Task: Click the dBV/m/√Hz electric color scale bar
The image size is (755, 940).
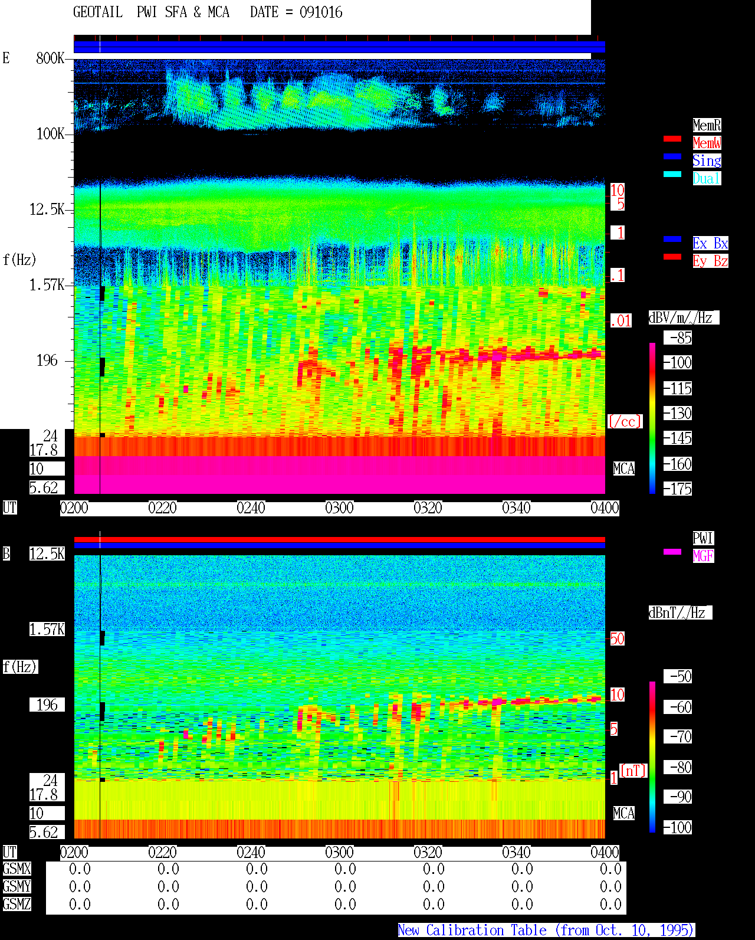Action: click(652, 418)
